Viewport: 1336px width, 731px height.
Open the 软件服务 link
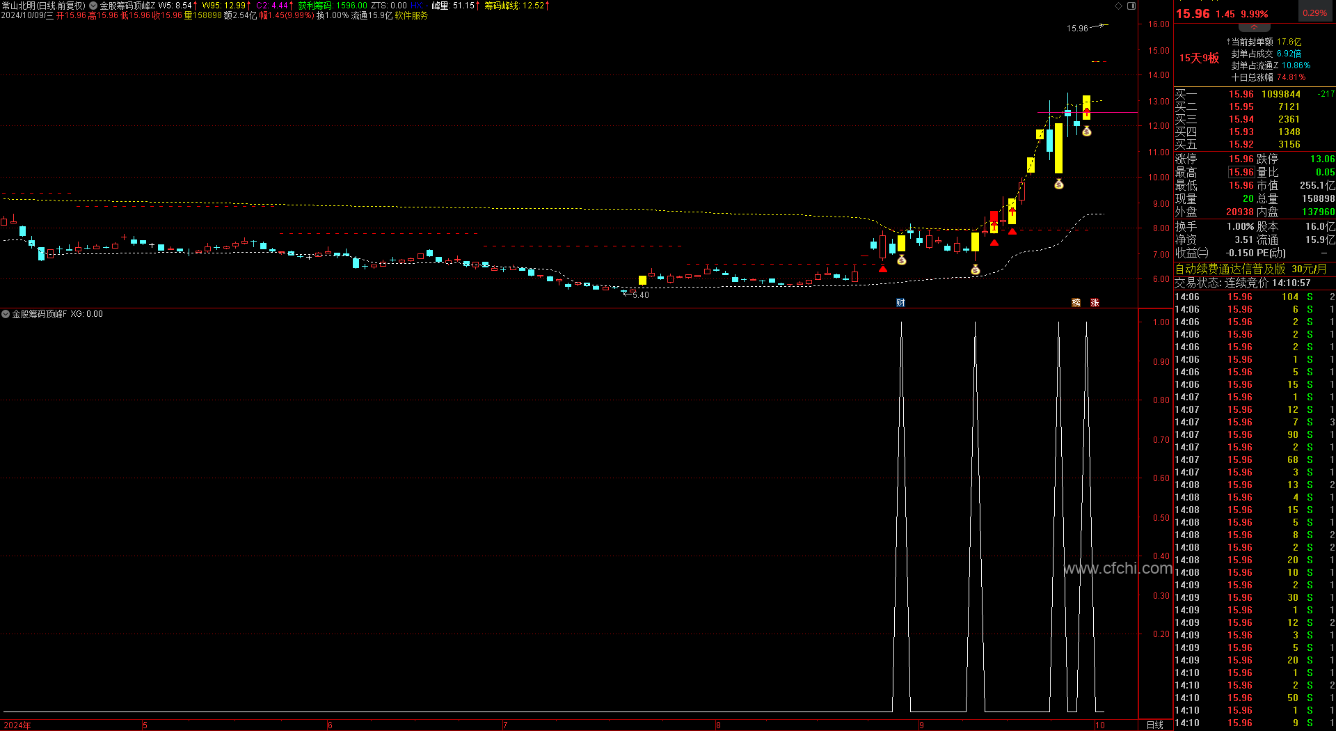tap(411, 15)
